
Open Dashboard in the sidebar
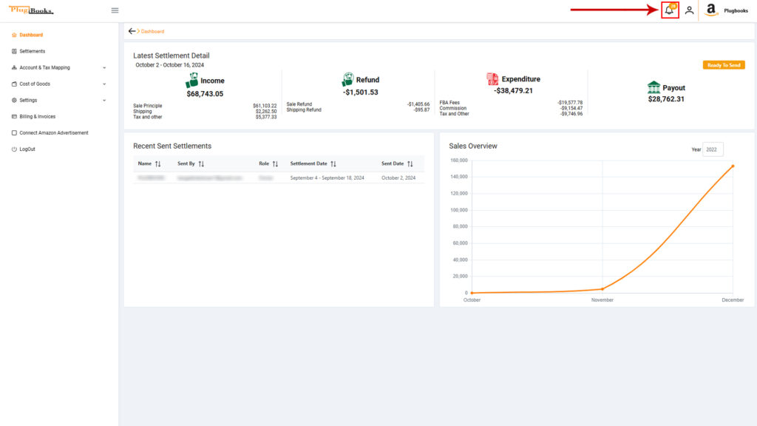tap(31, 35)
